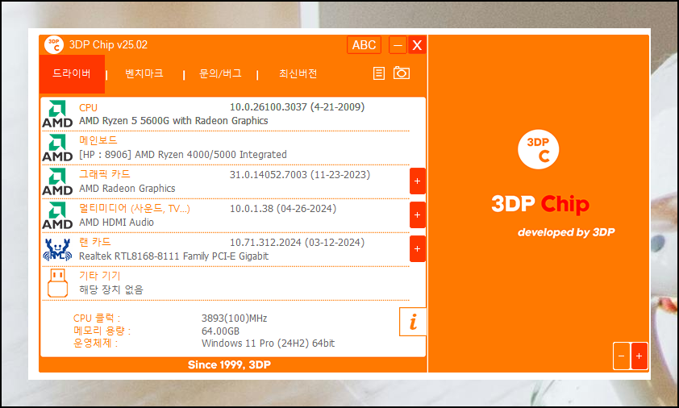Click the red plus button in side panel
The width and height of the screenshot is (679, 408).
[639, 356]
